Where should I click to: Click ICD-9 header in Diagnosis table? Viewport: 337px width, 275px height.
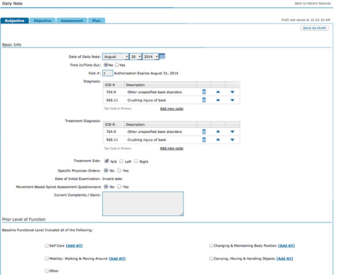click(x=114, y=85)
